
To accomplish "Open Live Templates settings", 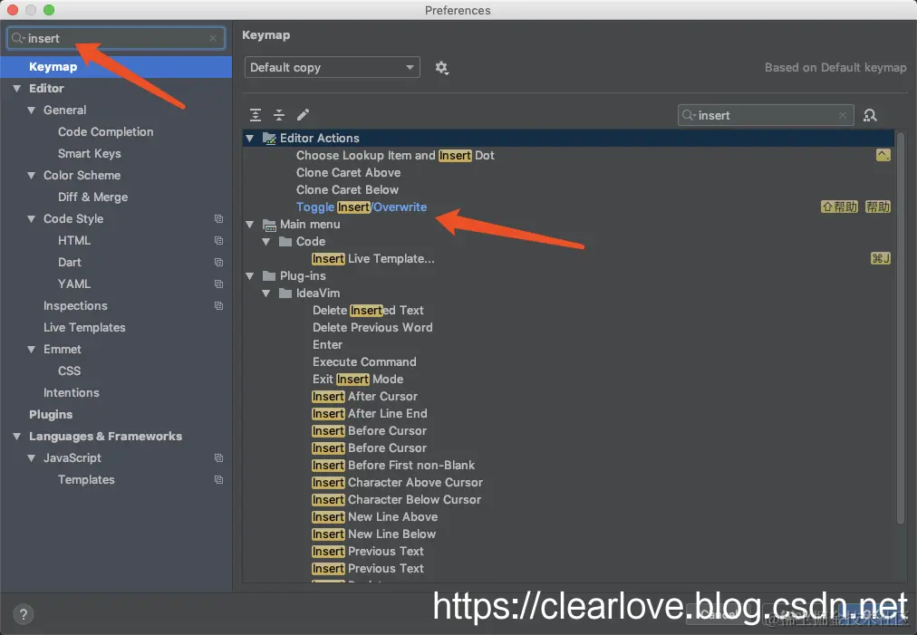I will (84, 327).
